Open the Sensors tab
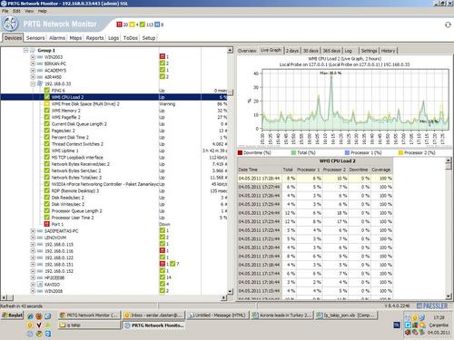 point(35,38)
